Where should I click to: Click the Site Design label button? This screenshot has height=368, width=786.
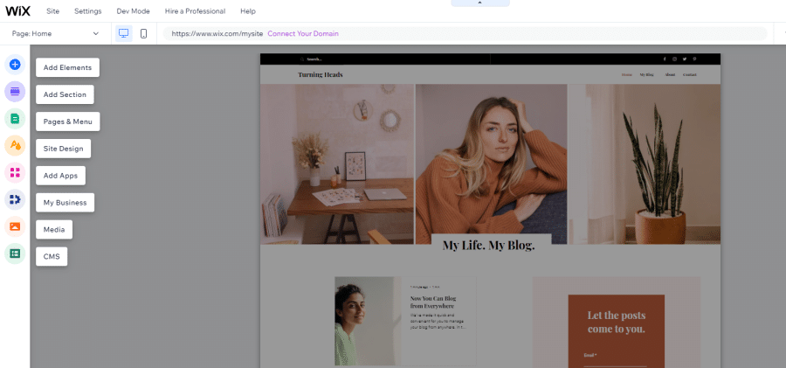point(63,149)
